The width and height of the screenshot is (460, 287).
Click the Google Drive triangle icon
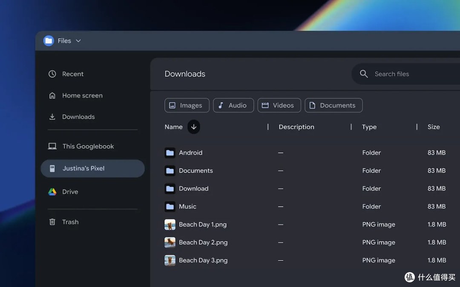tap(52, 192)
